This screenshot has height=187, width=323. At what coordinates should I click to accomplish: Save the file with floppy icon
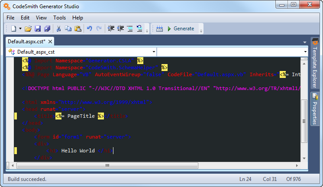[38, 29]
